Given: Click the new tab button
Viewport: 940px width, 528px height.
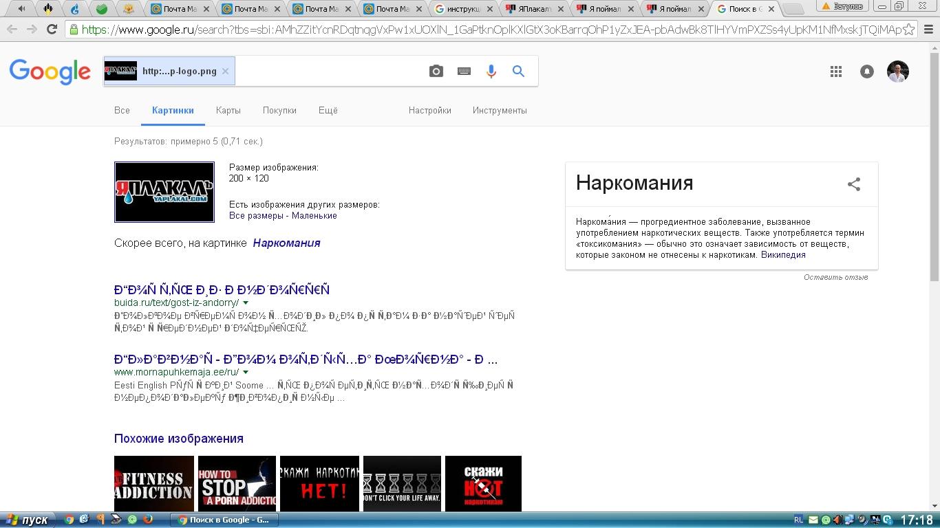Looking at the screenshot, I should pos(793,10).
